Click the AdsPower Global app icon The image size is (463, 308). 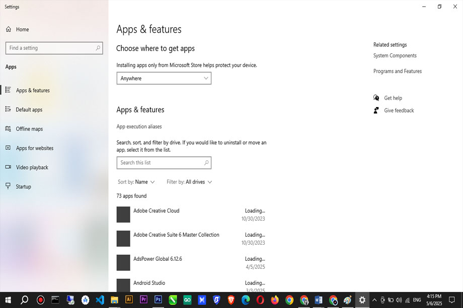coord(123,263)
